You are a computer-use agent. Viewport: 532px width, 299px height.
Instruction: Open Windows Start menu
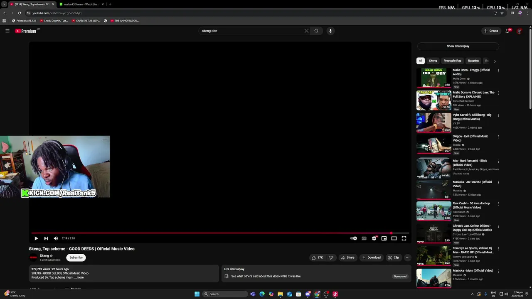pos(197,294)
